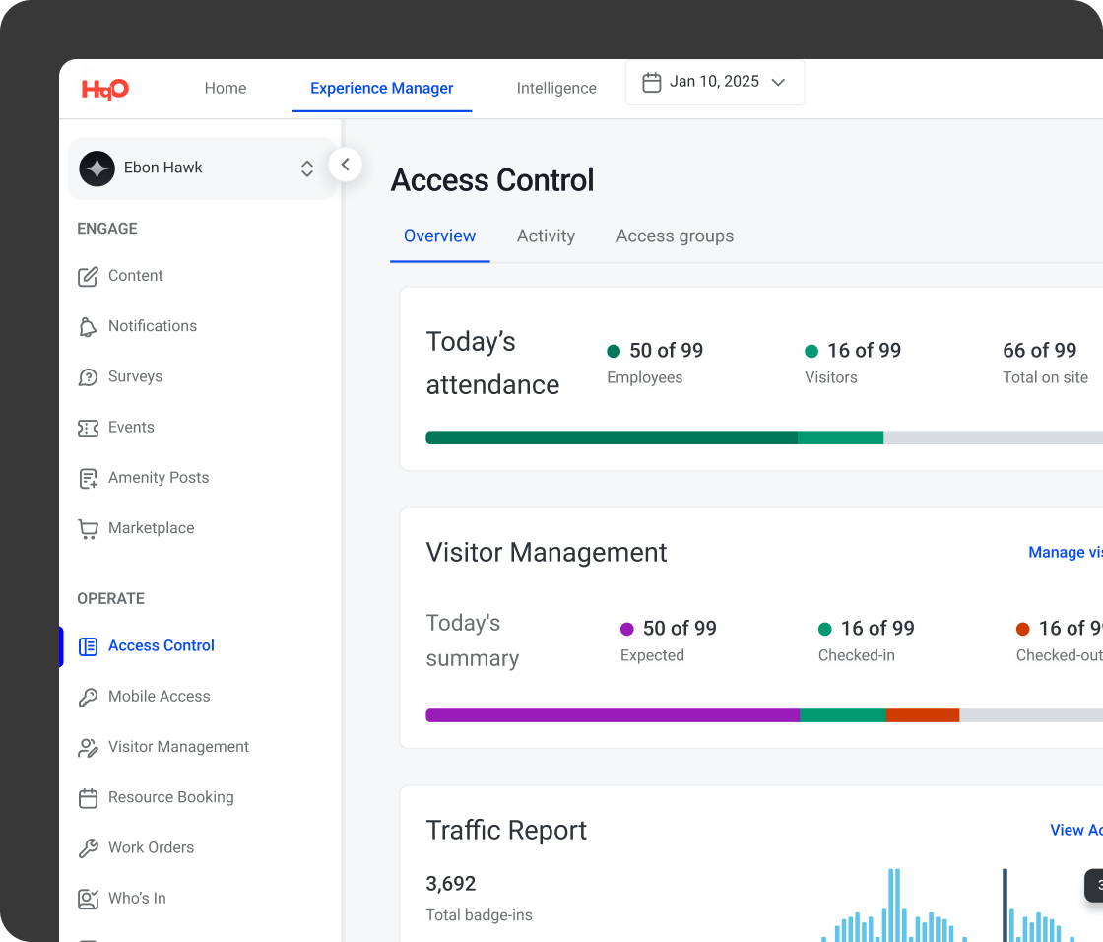This screenshot has width=1103, height=942.
Task: Click the Manage visitors link
Action: coord(1065,553)
